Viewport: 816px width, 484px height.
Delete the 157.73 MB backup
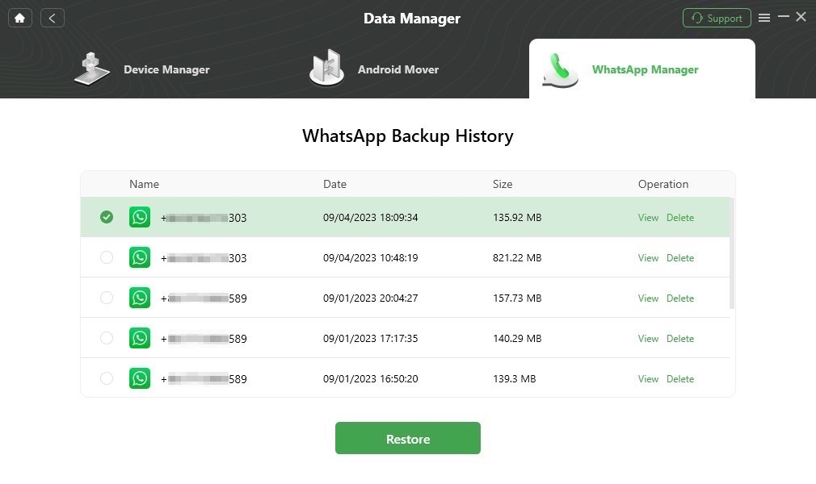point(680,298)
